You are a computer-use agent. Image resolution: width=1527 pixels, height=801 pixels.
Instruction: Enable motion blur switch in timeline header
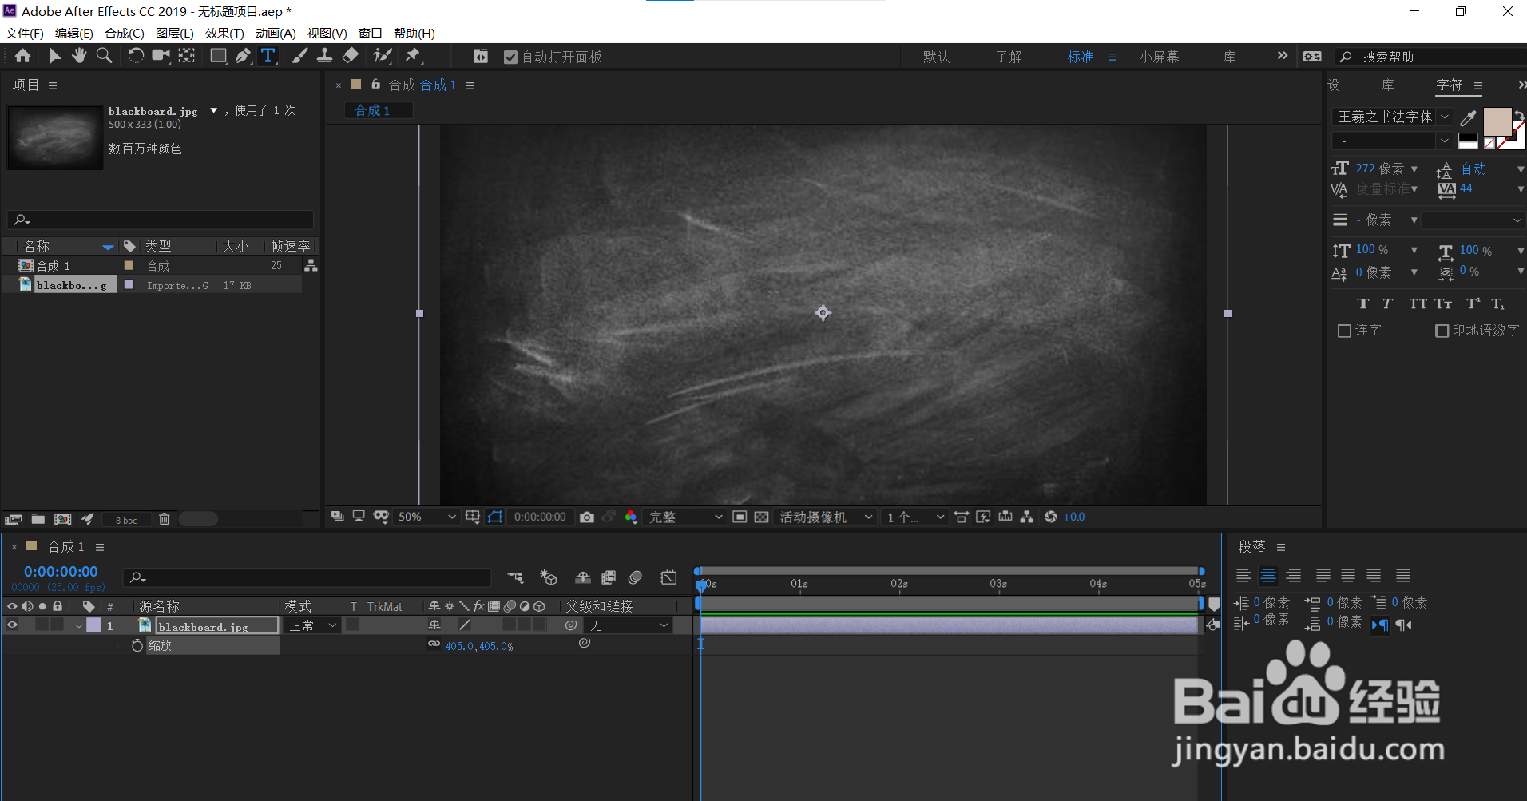636,577
